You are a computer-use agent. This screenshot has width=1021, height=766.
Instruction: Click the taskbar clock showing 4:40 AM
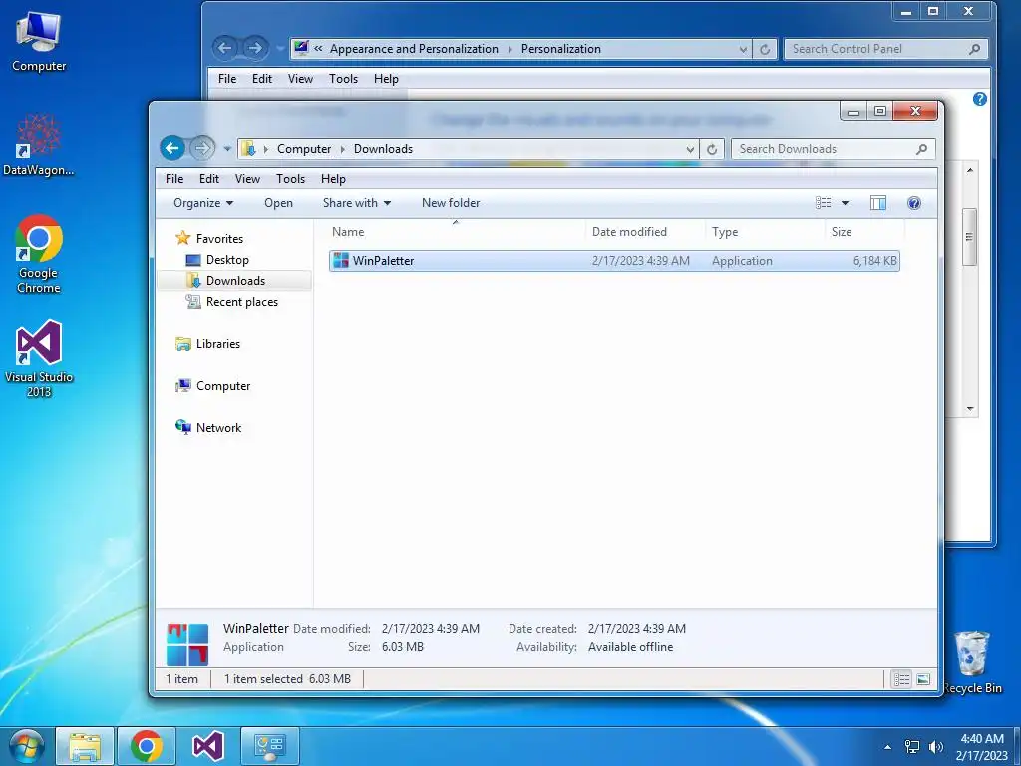(982, 746)
